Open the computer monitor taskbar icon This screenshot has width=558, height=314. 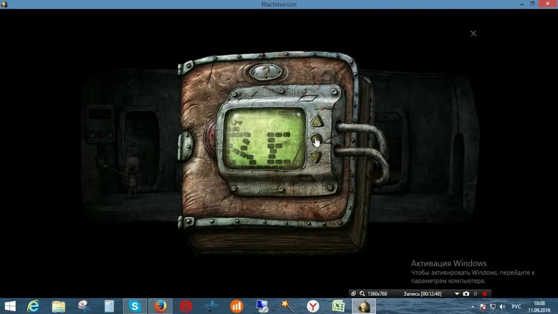pyautogui.click(x=262, y=306)
